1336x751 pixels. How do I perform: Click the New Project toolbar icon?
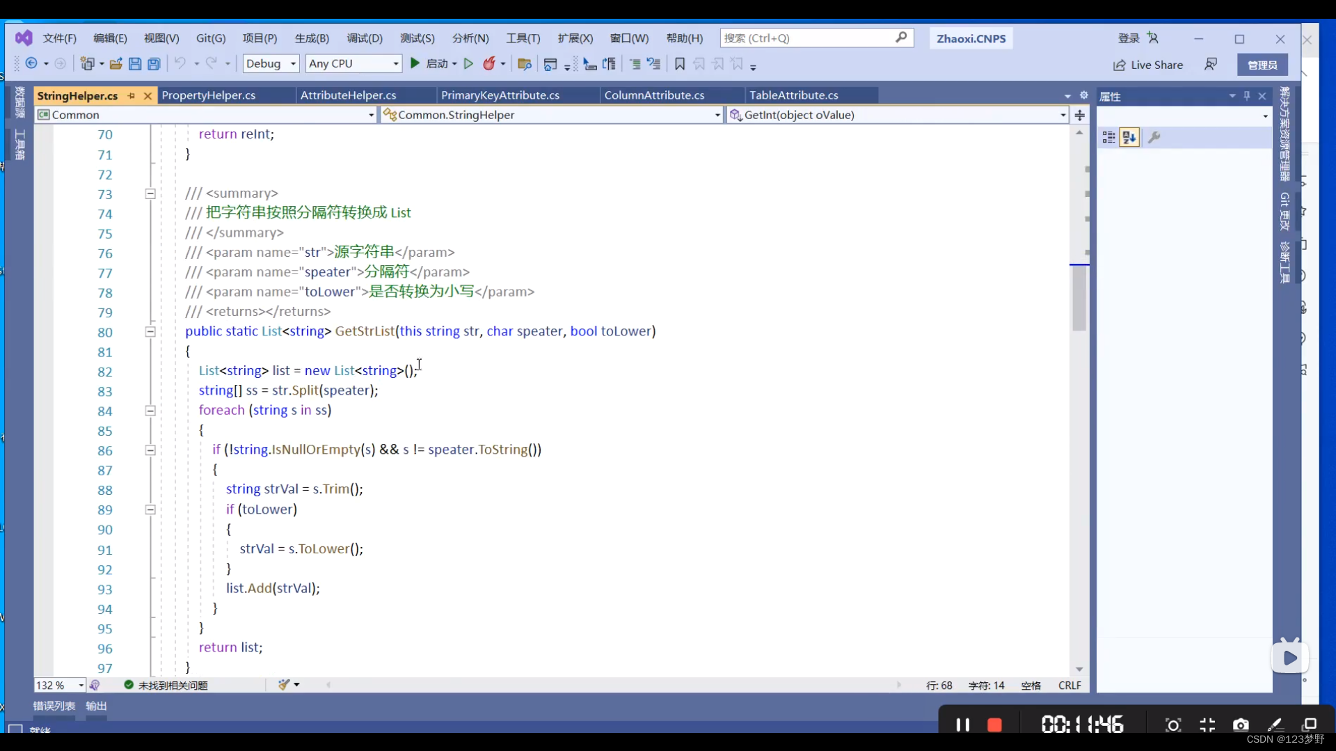(87, 63)
